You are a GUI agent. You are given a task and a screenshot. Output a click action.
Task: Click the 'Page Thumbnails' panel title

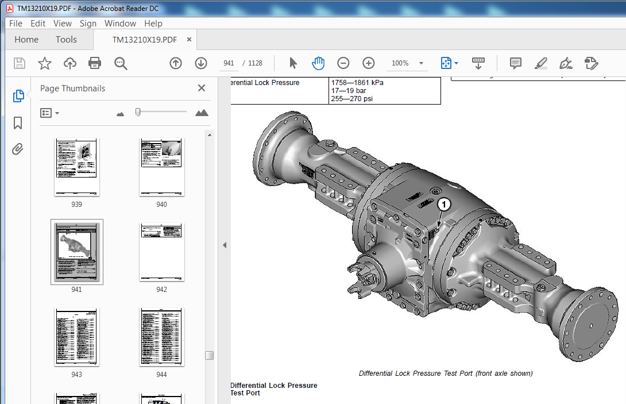[x=73, y=89]
